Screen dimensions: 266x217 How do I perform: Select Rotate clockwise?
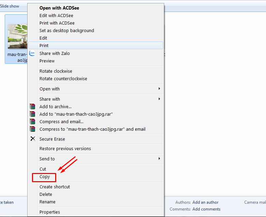tap(56, 71)
